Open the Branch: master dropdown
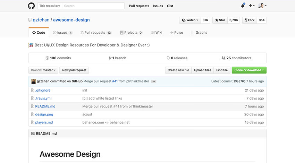295x163 pixels. (x=43, y=70)
